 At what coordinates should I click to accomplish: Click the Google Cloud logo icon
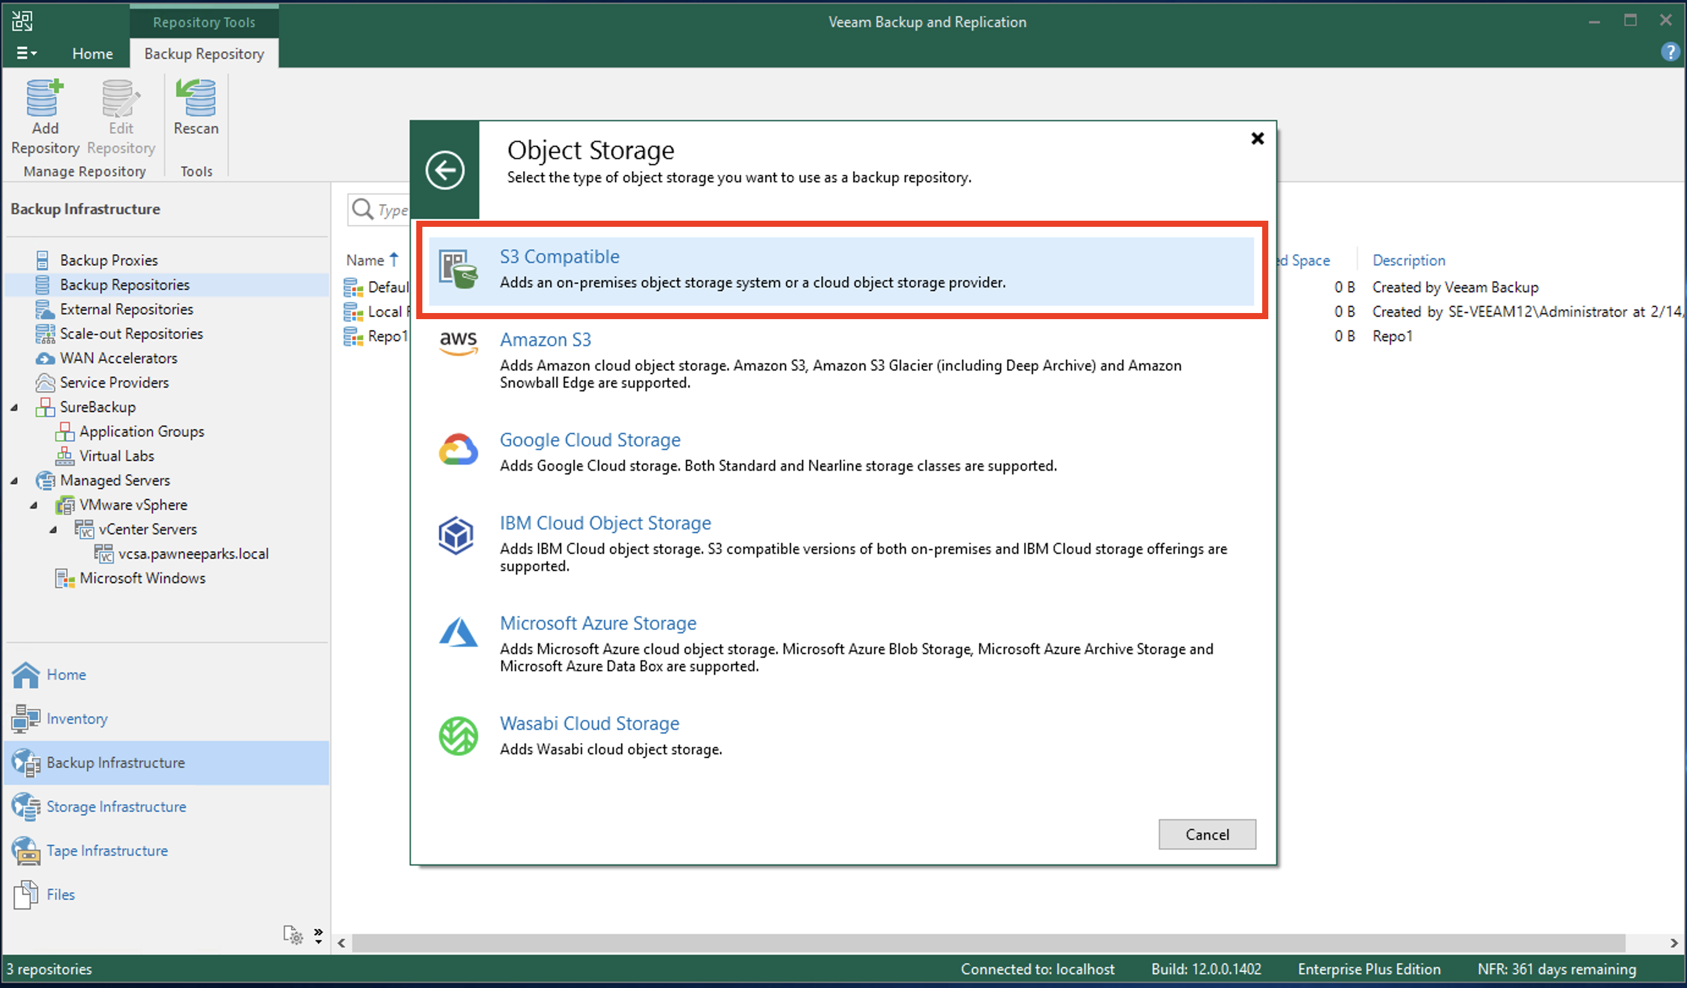(458, 449)
